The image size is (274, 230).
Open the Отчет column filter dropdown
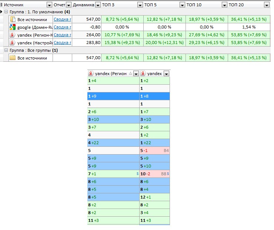[68, 5]
